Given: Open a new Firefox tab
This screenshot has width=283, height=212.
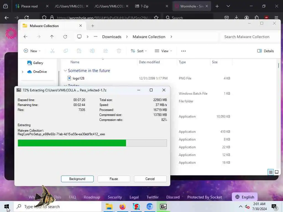Looking at the screenshot, I should (x=217, y=6).
